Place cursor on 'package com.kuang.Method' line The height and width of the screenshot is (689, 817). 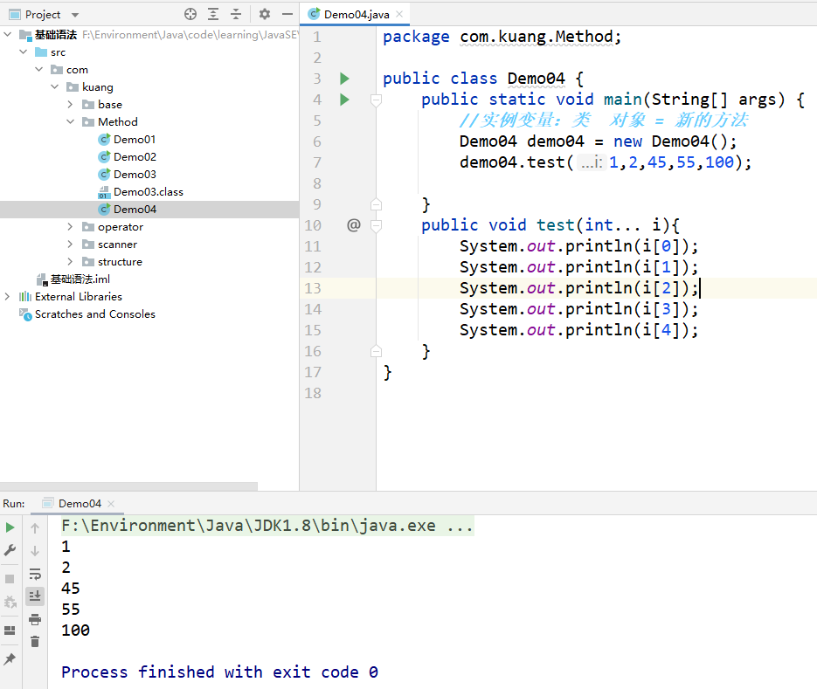click(x=502, y=37)
